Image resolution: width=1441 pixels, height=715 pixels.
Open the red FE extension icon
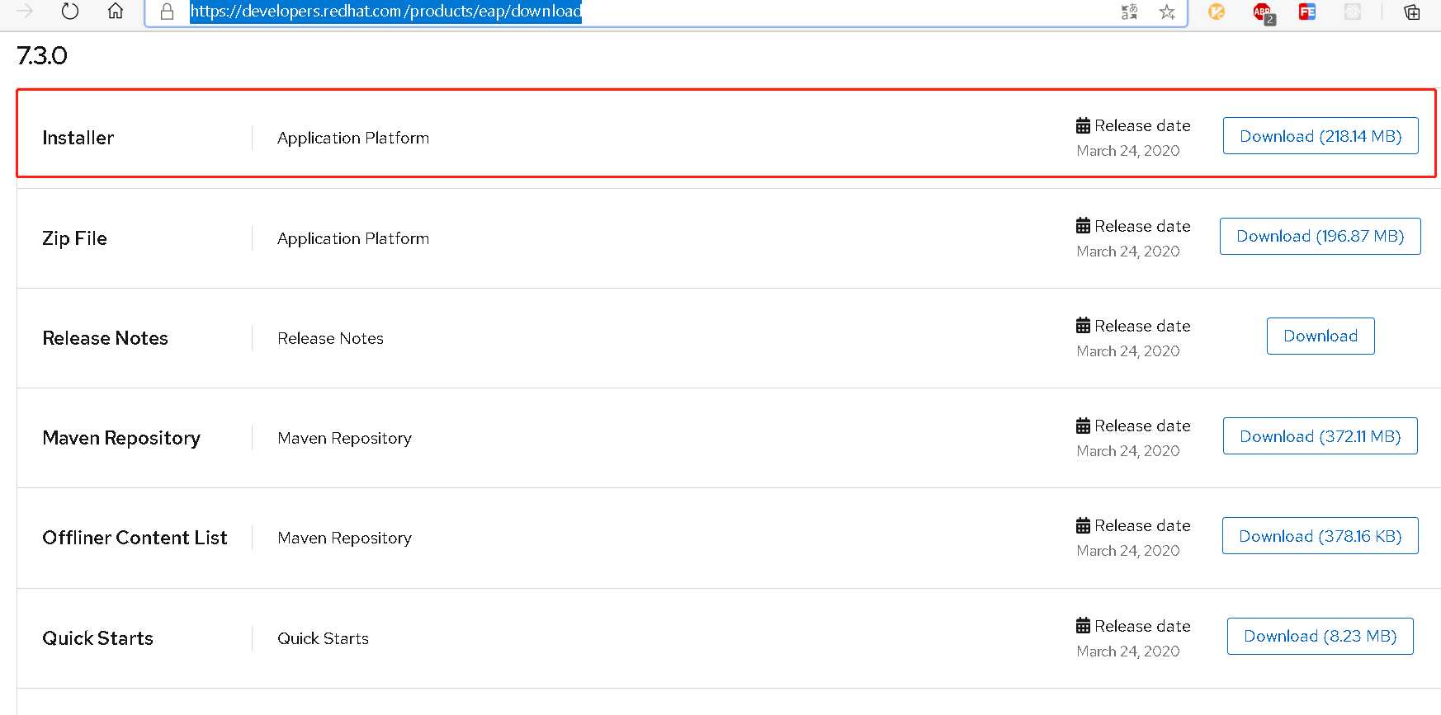coord(1307,12)
